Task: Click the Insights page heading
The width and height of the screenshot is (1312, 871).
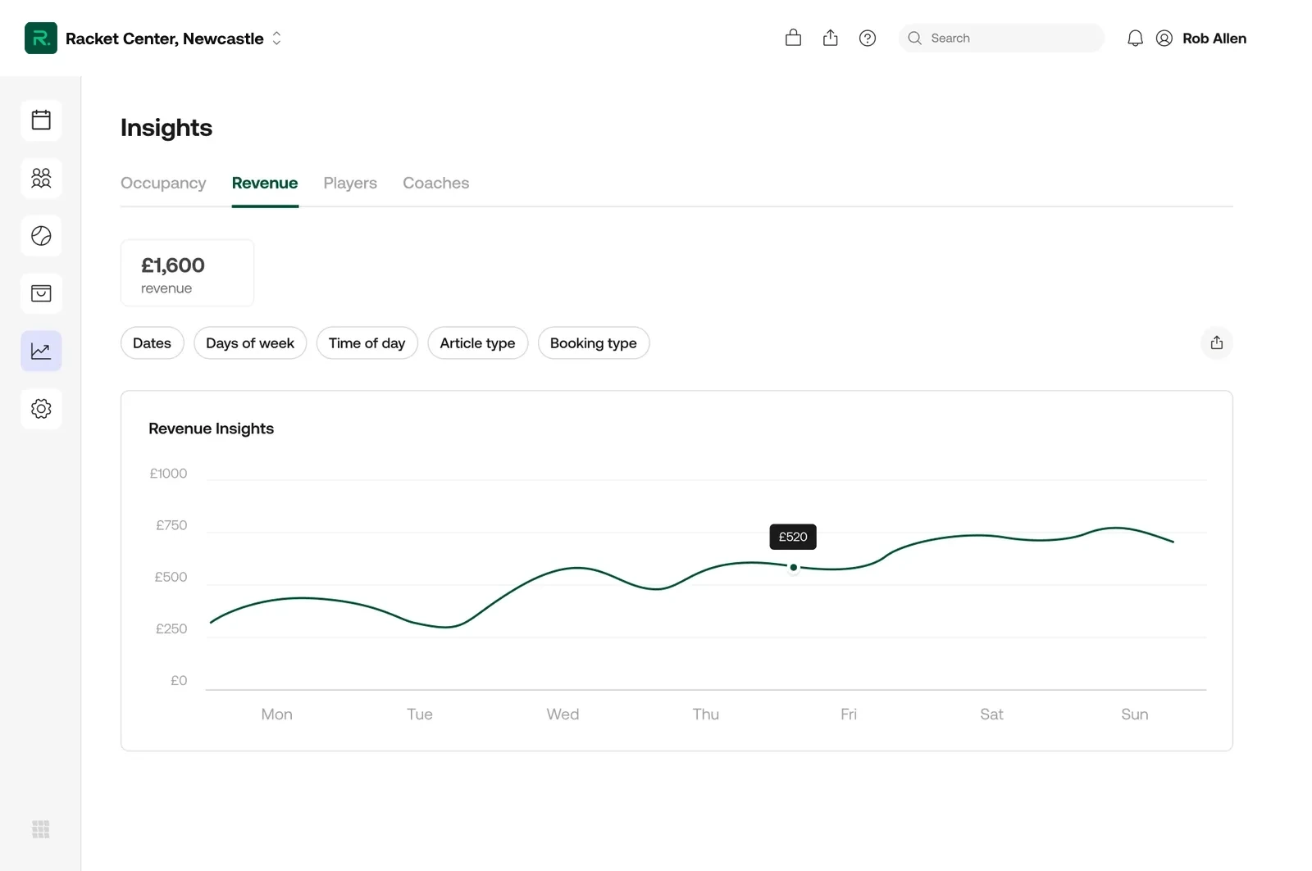Action: [166, 128]
